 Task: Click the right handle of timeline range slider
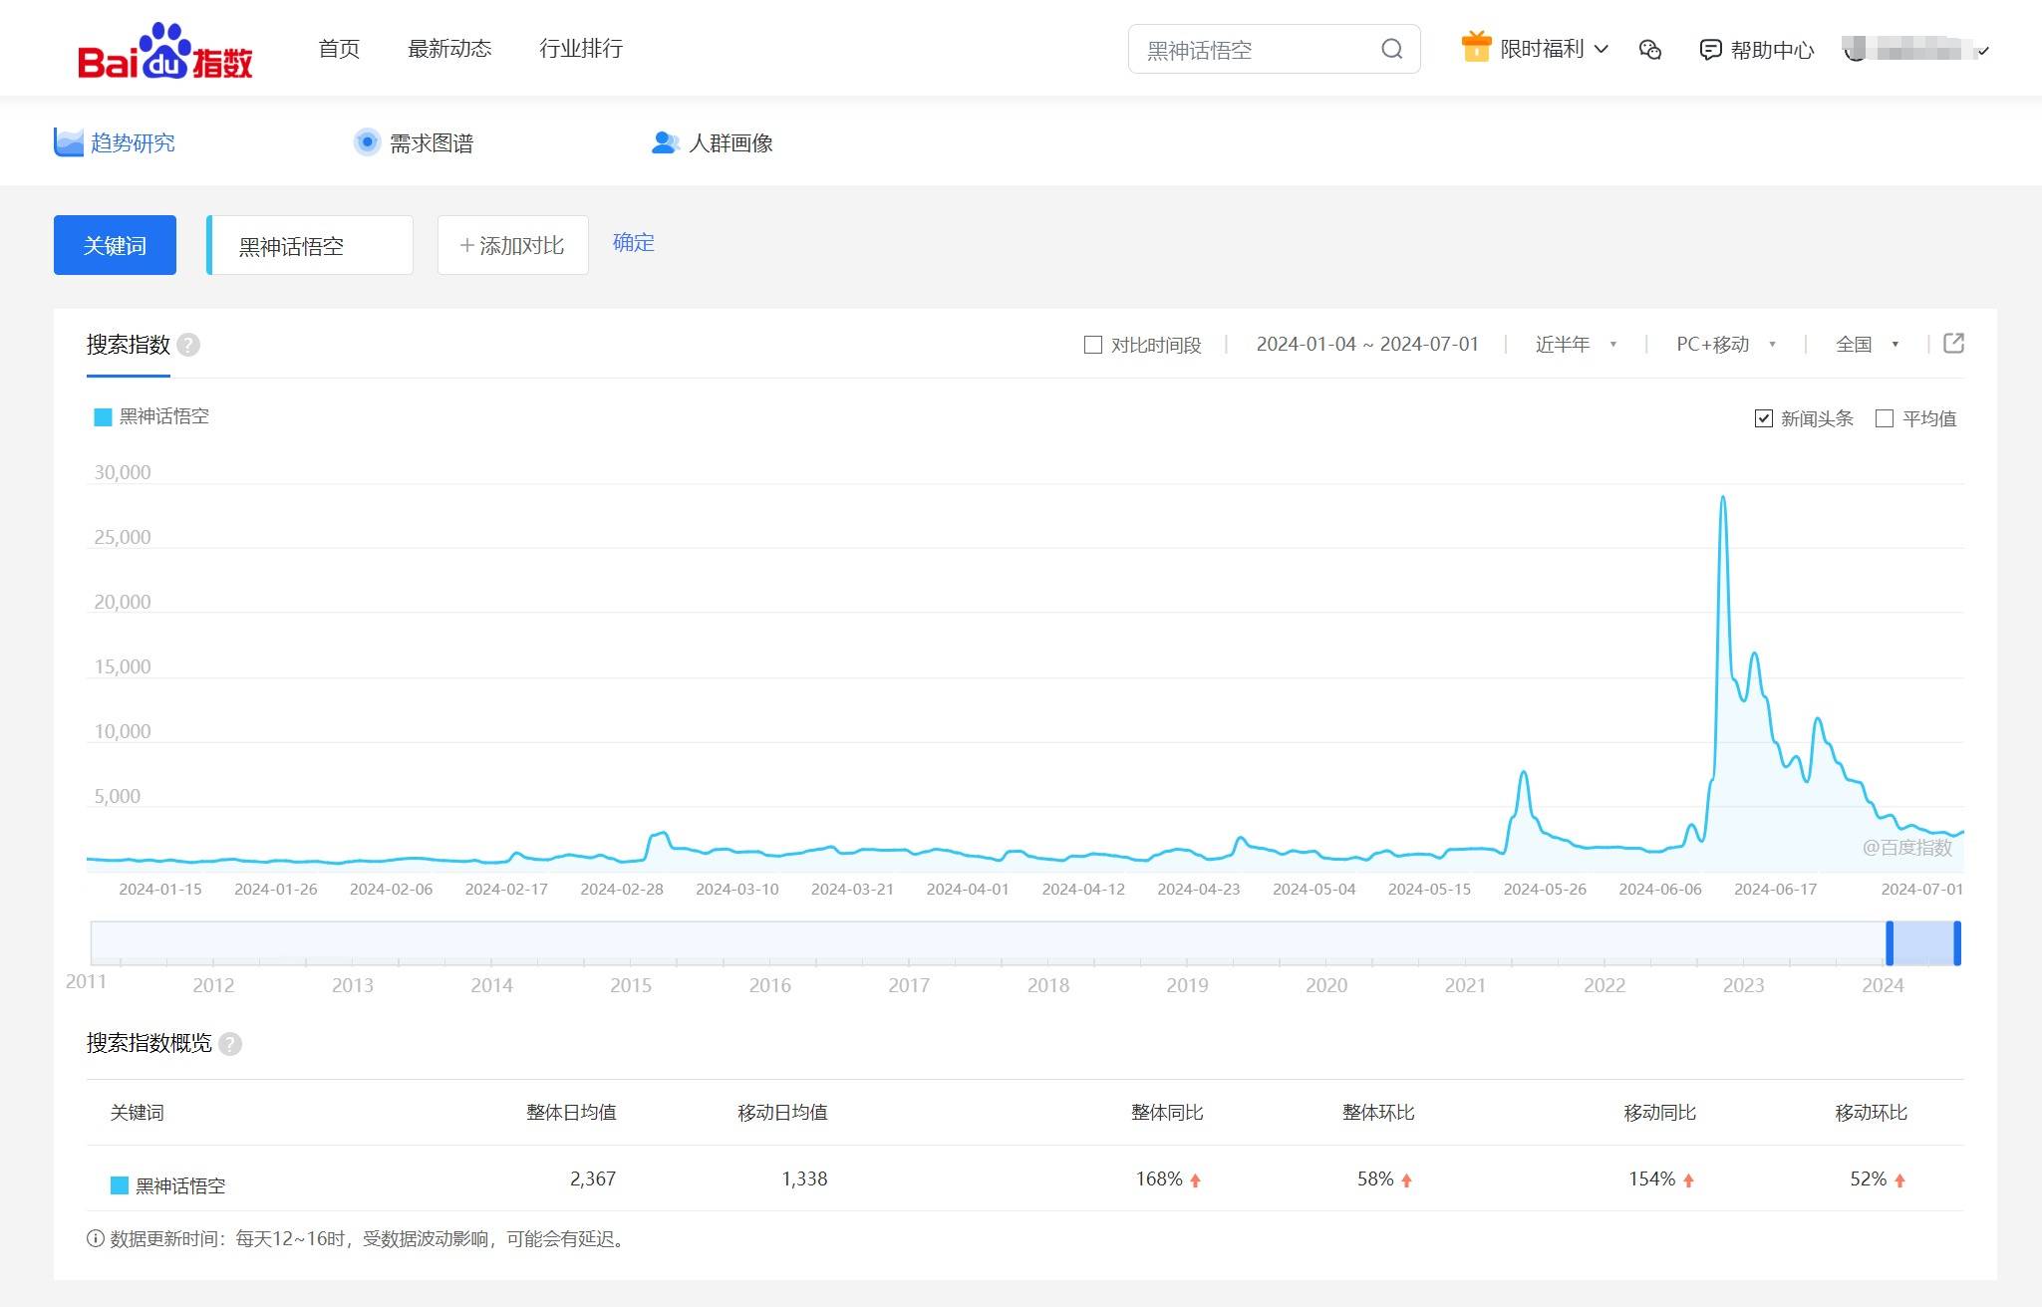[x=1957, y=943]
